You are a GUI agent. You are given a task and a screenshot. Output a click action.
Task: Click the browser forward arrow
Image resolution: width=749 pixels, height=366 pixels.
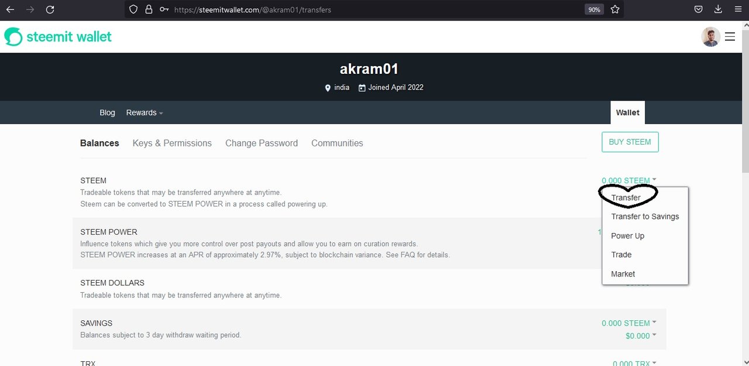point(30,9)
